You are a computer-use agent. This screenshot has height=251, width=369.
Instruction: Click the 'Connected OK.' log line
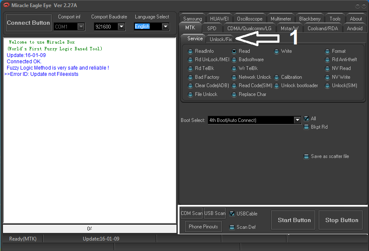24,62
